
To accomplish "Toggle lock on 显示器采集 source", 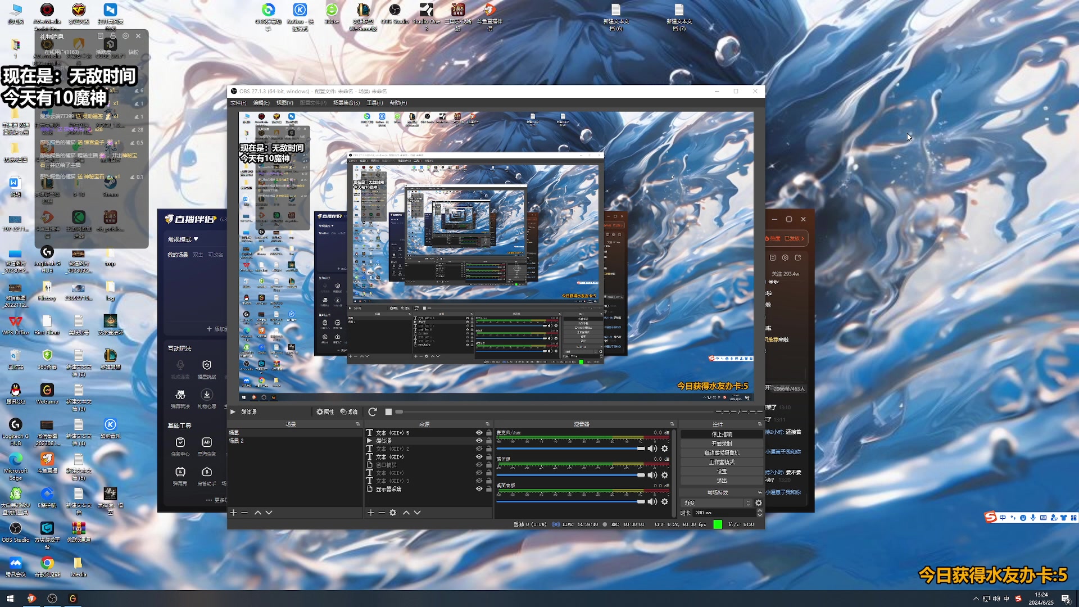I will (x=489, y=489).
